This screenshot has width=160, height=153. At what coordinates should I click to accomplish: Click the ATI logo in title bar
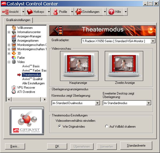coord(3,4)
